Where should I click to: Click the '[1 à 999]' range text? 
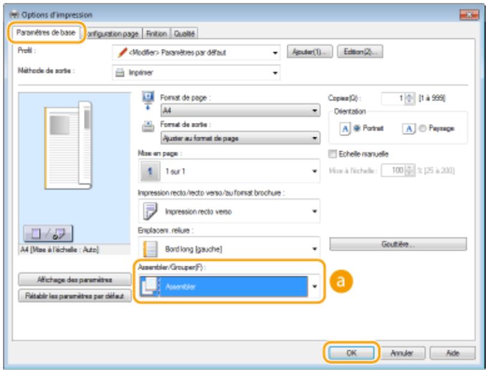432,98
